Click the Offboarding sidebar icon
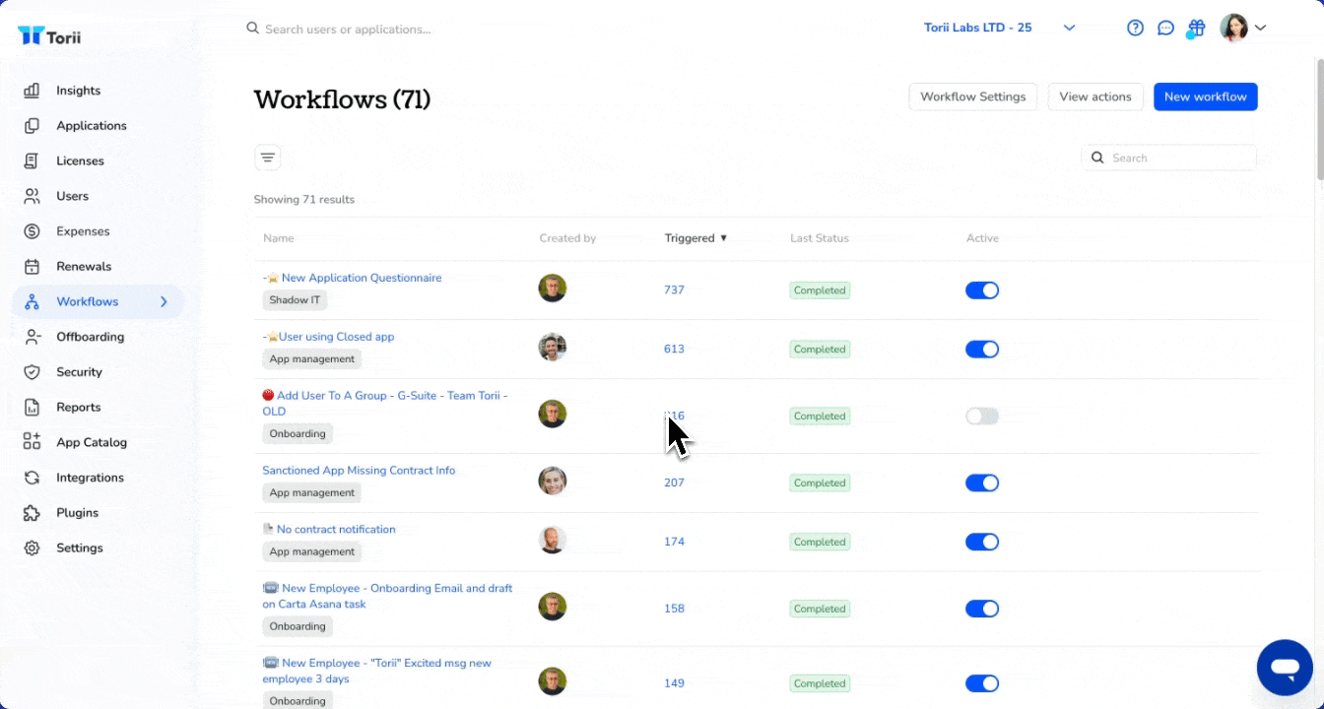1324x709 pixels. click(x=32, y=337)
